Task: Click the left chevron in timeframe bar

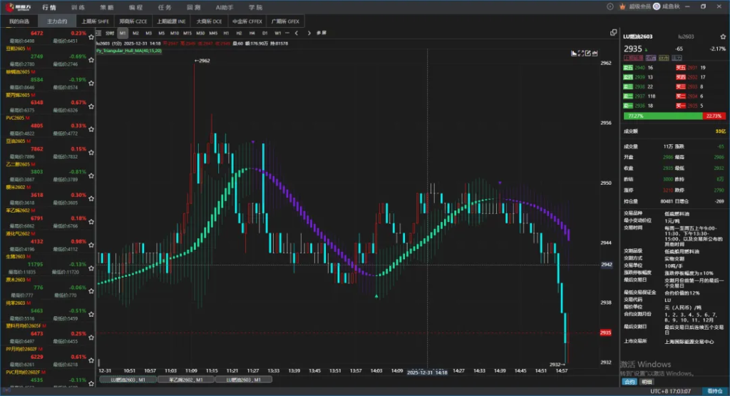Action: pos(297,33)
